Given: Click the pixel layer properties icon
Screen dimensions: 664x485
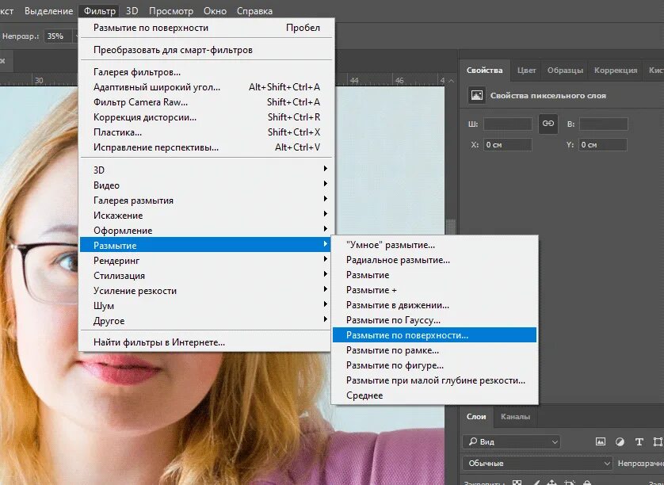Looking at the screenshot, I should pos(477,95).
